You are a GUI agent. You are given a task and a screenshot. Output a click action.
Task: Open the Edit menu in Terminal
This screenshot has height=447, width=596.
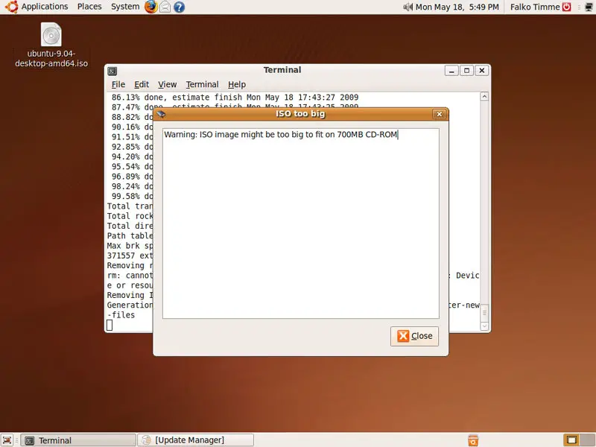[142, 84]
